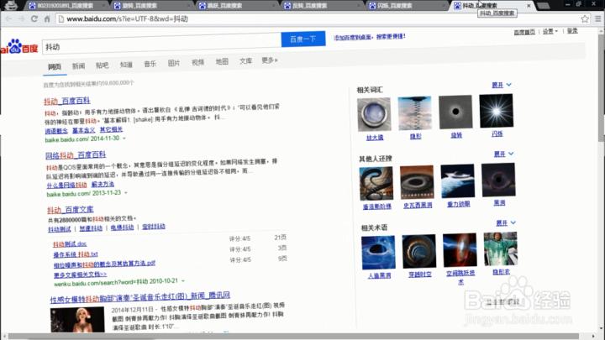Open the 设置 dropdown menu
Image resolution: width=605 pixels, height=340 pixels.
coord(550,31)
